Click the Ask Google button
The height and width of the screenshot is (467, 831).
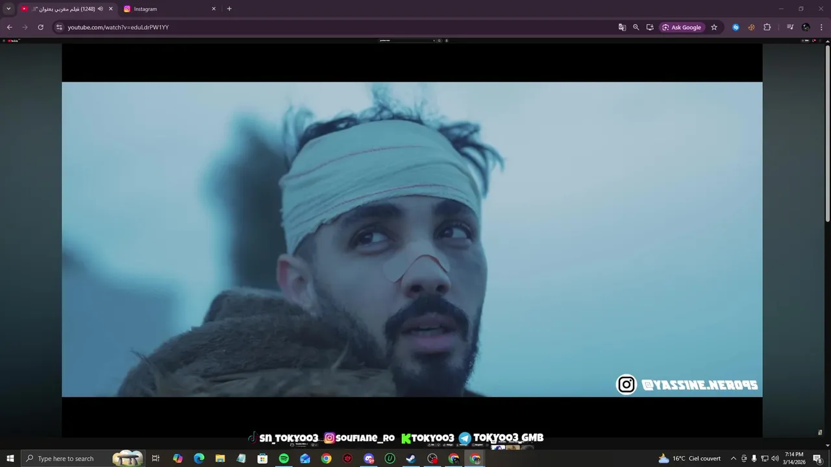pyautogui.click(x=682, y=27)
